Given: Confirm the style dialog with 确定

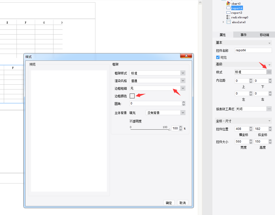Looking at the screenshot, I should [169, 203].
